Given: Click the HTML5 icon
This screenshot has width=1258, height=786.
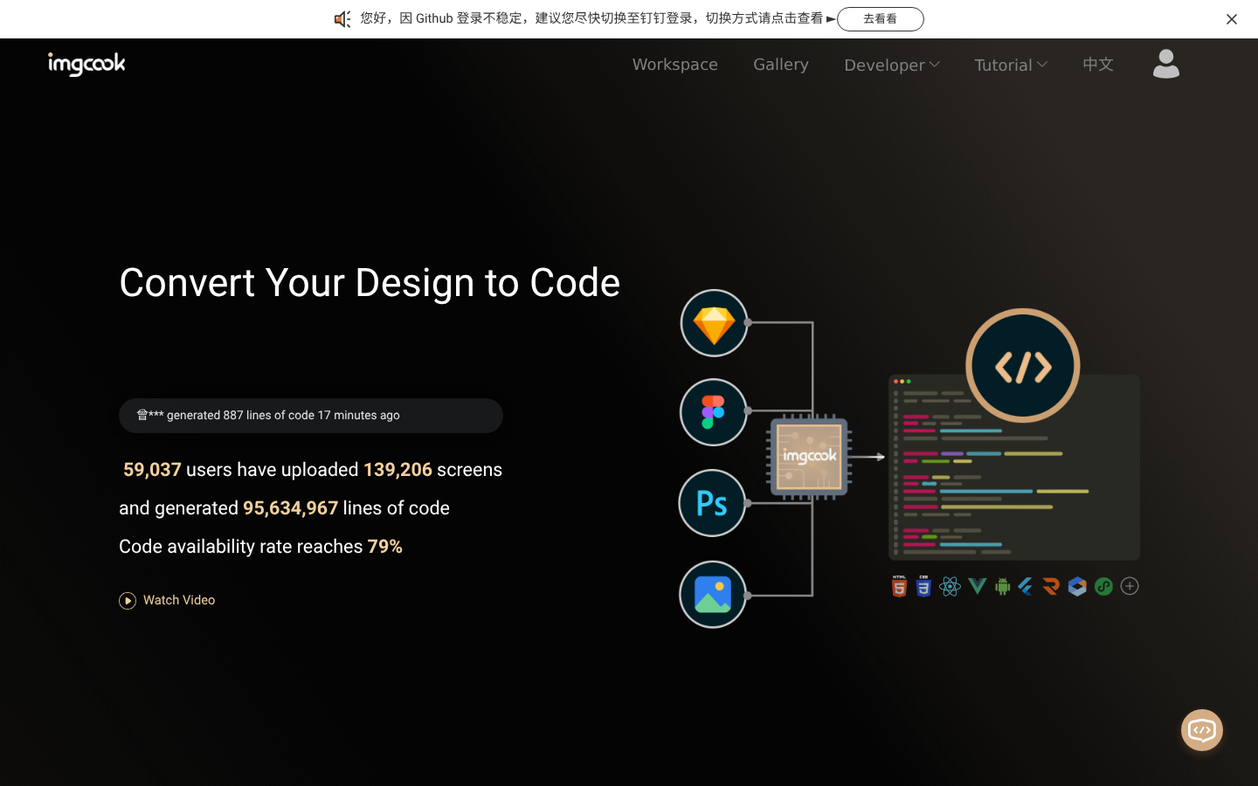Looking at the screenshot, I should [899, 586].
